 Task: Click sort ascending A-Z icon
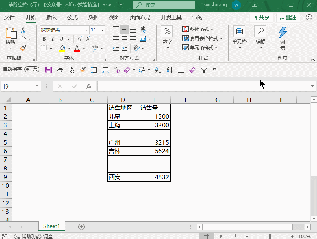tap(158, 70)
